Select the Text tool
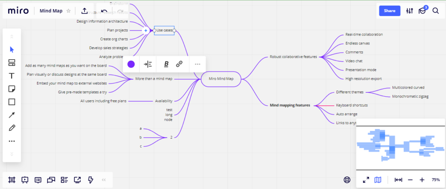The image size is (446, 189). 12,76
